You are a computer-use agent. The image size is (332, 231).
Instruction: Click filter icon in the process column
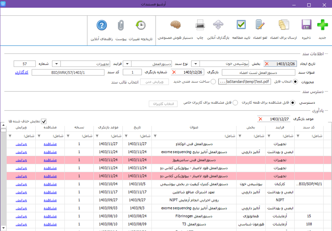coord(269,136)
